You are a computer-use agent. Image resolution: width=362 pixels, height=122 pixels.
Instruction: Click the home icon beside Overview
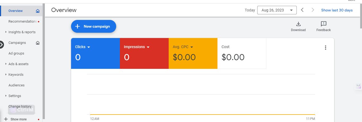pos(38,11)
